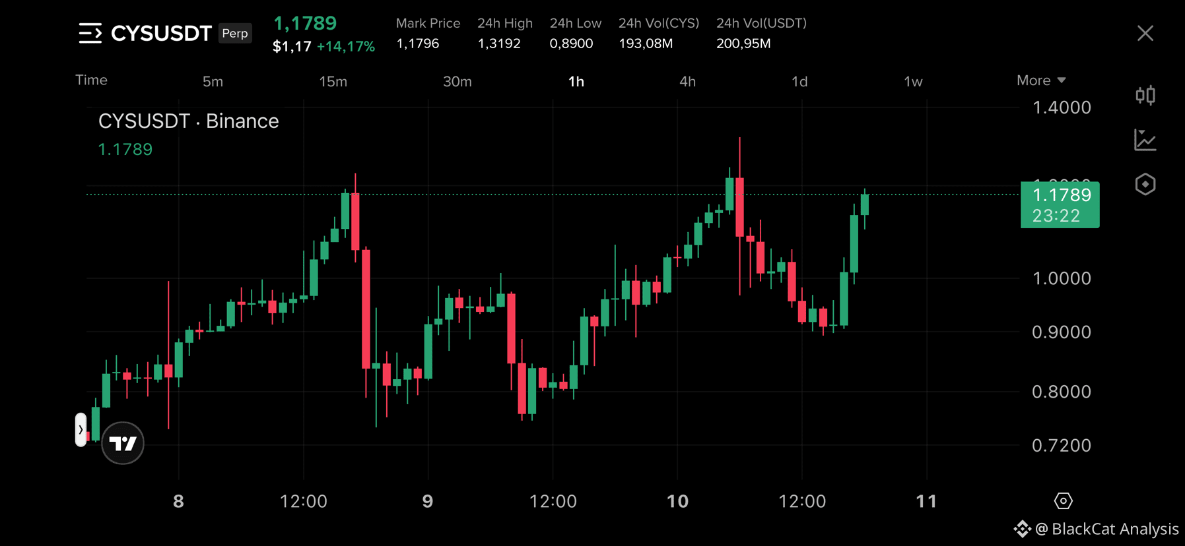Click the 24h Vol(USDT) value 200,95M
The width and height of the screenshot is (1185, 546).
tap(743, 44)
